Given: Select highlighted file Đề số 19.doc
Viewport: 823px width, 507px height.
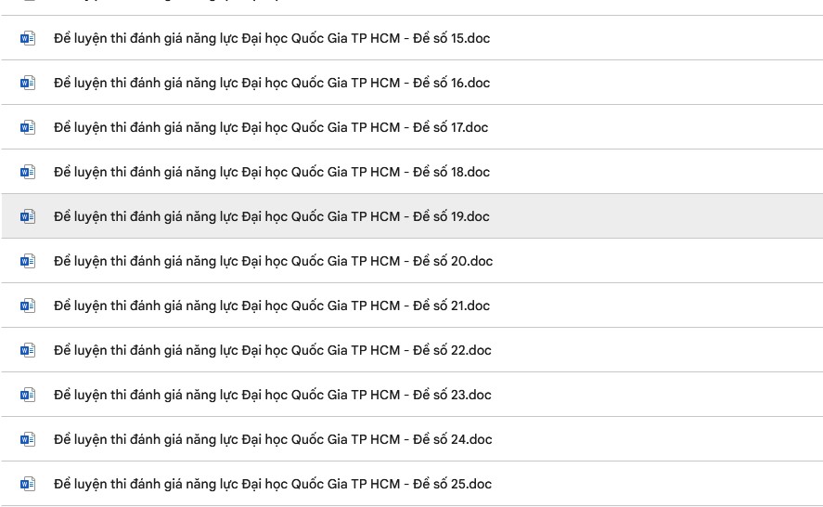Looking at the screenshot, I should coord(272,216).
